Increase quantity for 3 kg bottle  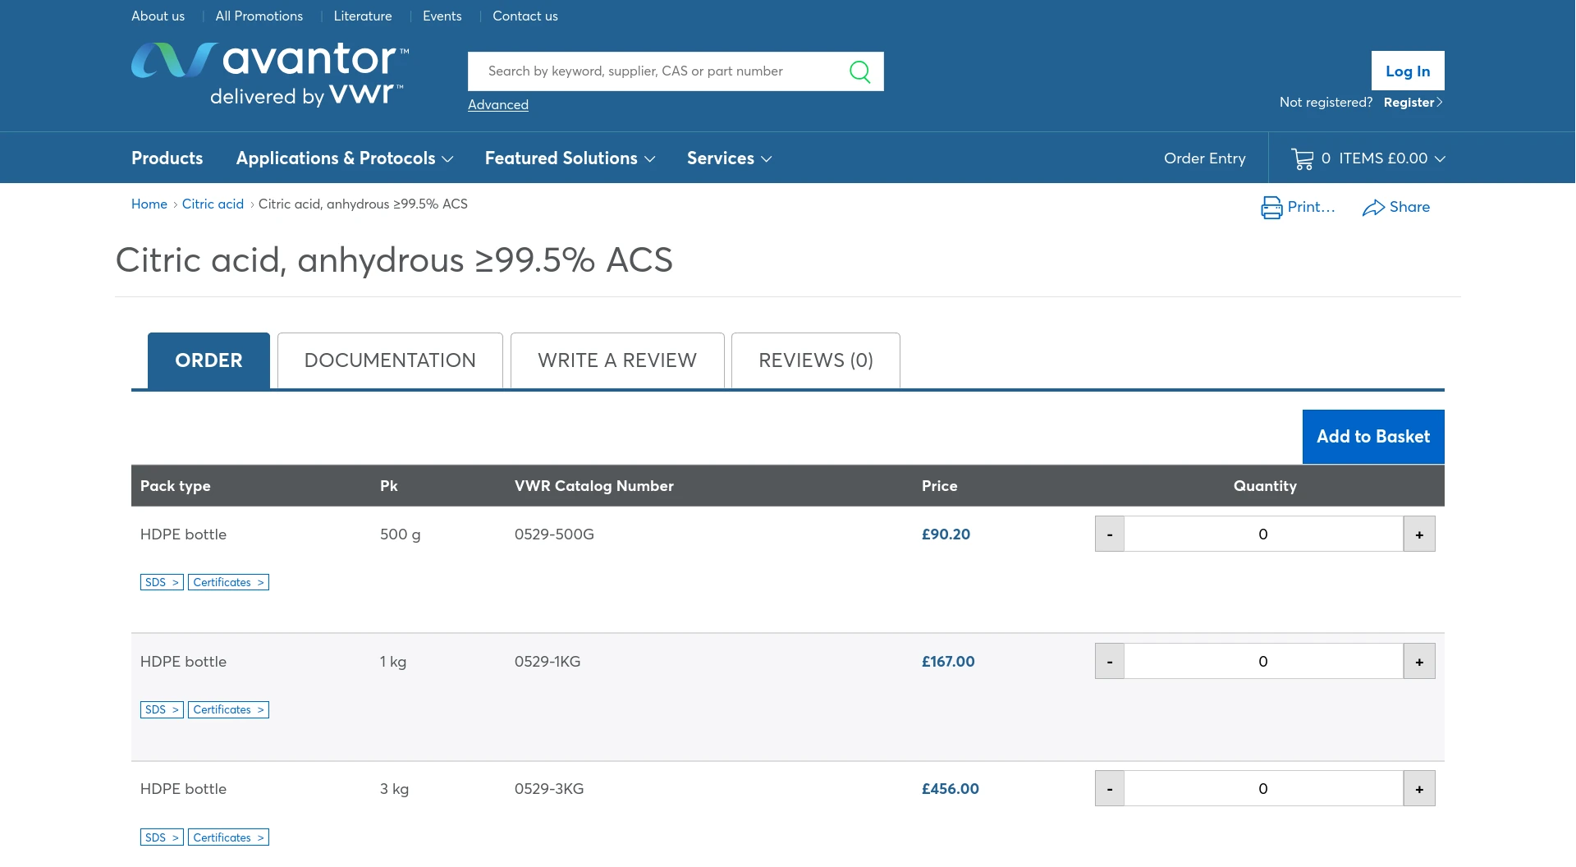[x=1418, y=789]
